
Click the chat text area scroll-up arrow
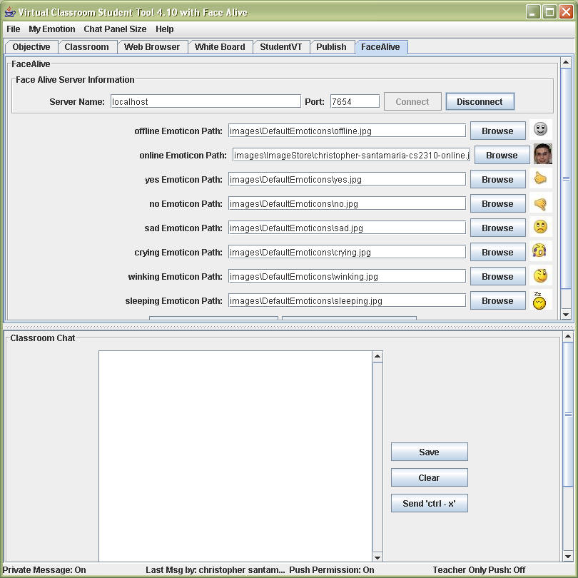(378, 356)
